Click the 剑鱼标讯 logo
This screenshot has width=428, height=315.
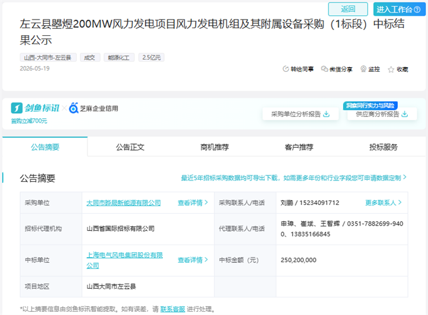35,108
